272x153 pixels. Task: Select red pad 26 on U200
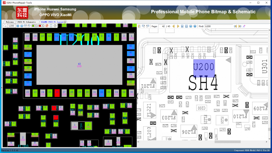pyautogui.click(x=57, y=93)
